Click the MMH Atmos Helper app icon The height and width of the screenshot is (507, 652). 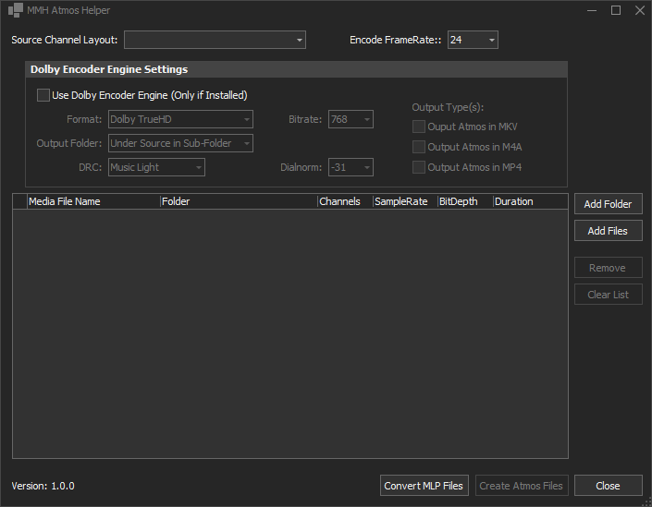click(16, 10)
